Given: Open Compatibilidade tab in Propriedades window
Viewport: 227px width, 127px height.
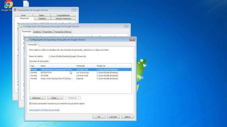Looking at the screenshot, I should pos(63,15).
